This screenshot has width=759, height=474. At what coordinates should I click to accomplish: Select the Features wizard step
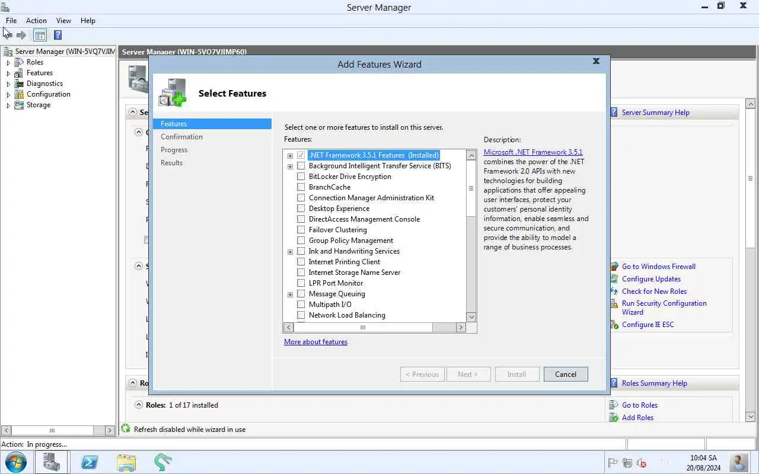tap(212, 124)
